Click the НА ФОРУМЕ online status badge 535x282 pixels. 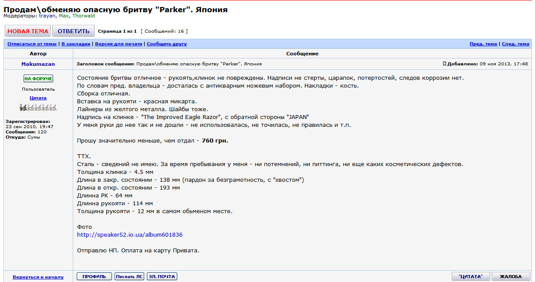point(38,78)
